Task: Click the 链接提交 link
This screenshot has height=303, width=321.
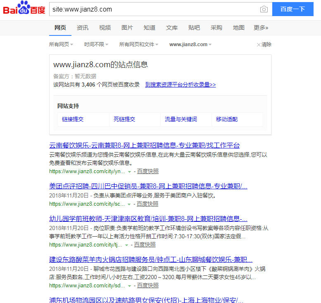Action: [x=73, y=119]
